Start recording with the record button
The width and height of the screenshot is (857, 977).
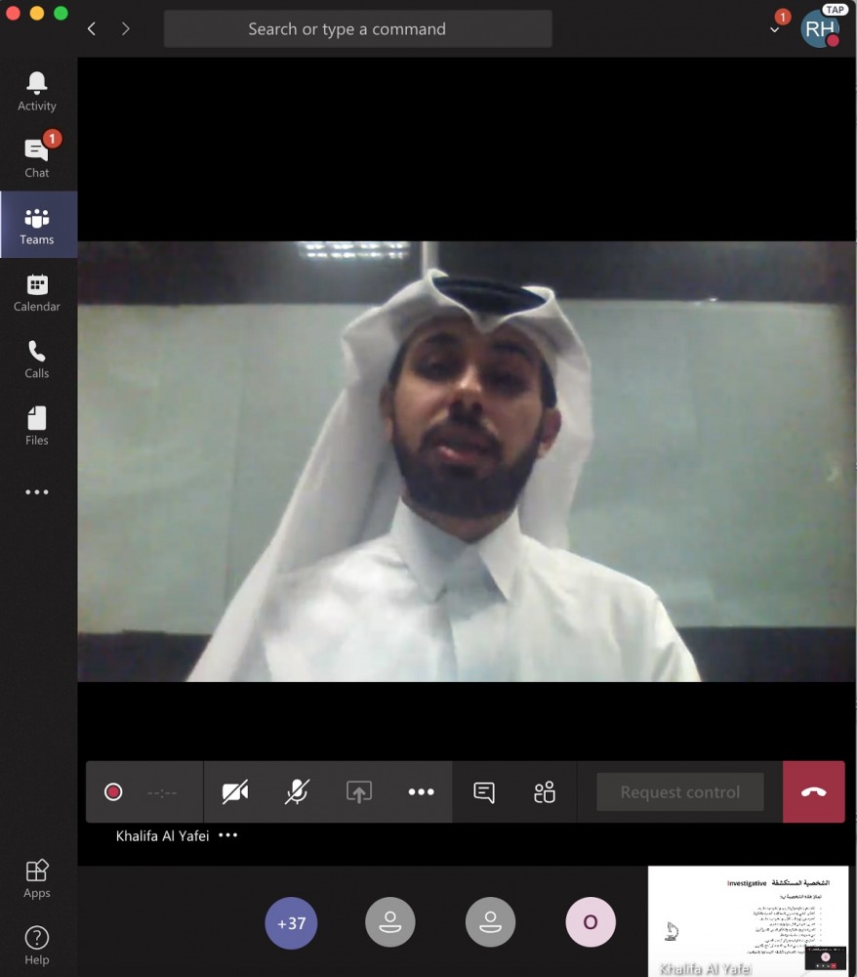coord(113,792)
